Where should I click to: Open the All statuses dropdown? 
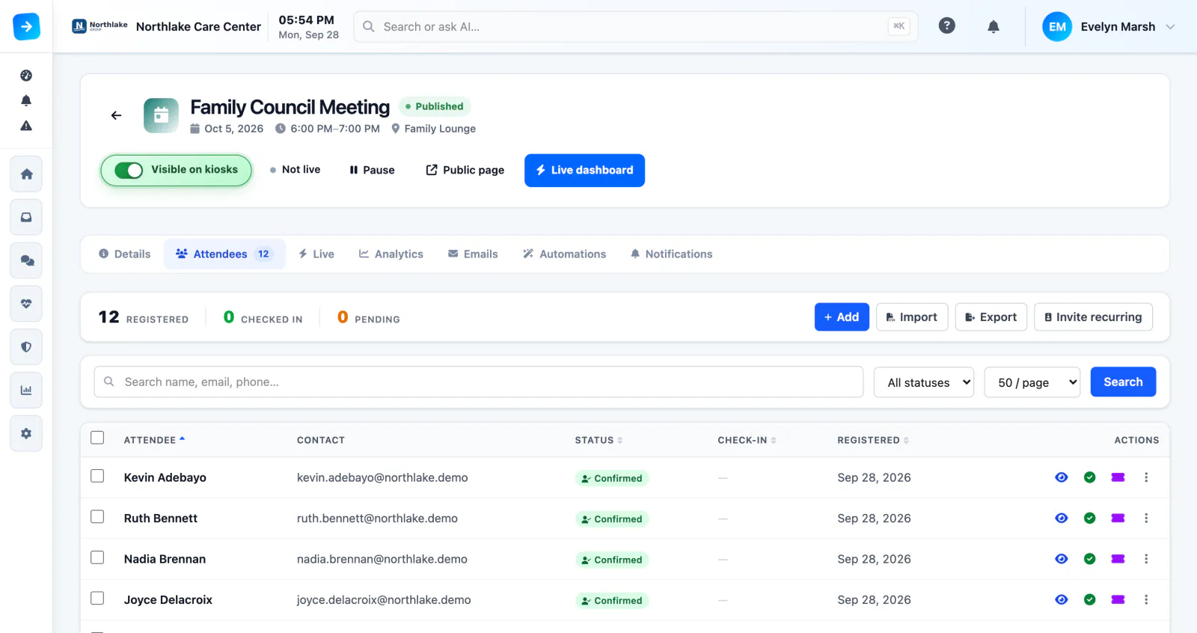coord(924,382)
